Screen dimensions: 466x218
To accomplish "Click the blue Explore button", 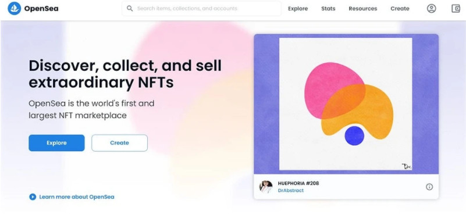I will (56, 143).
